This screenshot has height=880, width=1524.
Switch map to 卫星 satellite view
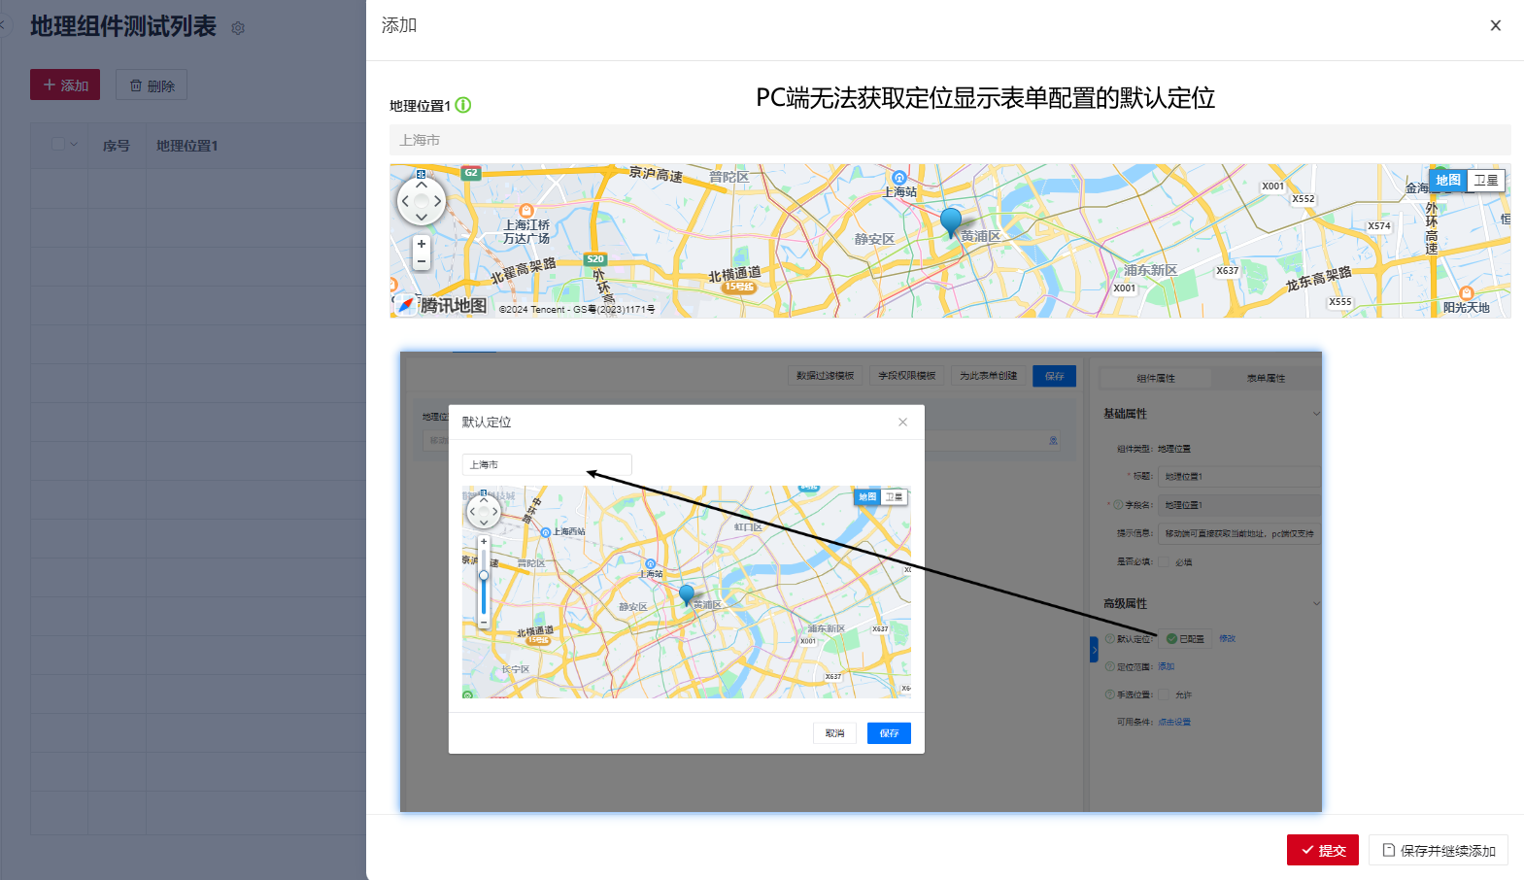(x=1485, y=181)
